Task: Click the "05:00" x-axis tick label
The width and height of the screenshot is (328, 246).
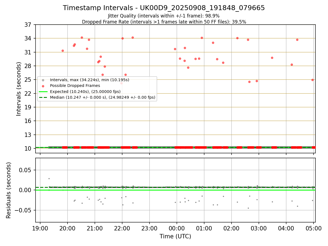Action: pyautogui.click(x=314, y=228)
